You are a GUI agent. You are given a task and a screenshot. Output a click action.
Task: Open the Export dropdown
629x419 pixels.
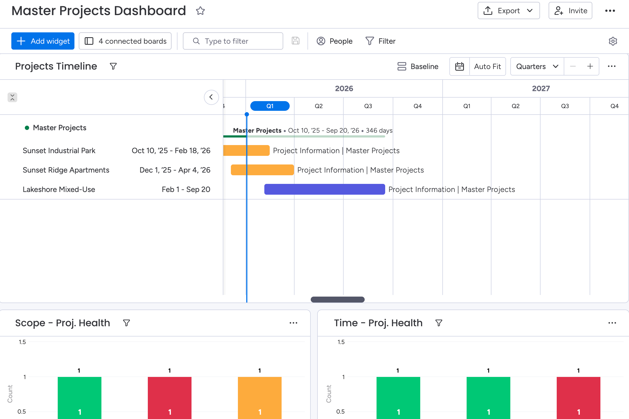tap(508, 11)
